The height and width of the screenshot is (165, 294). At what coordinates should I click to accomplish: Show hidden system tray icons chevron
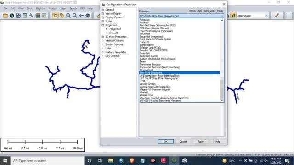[x=240, y=161]
